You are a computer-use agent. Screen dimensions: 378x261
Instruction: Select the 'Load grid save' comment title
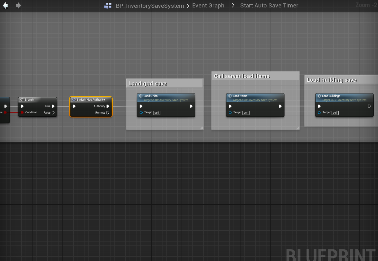[x=148, y=84]
